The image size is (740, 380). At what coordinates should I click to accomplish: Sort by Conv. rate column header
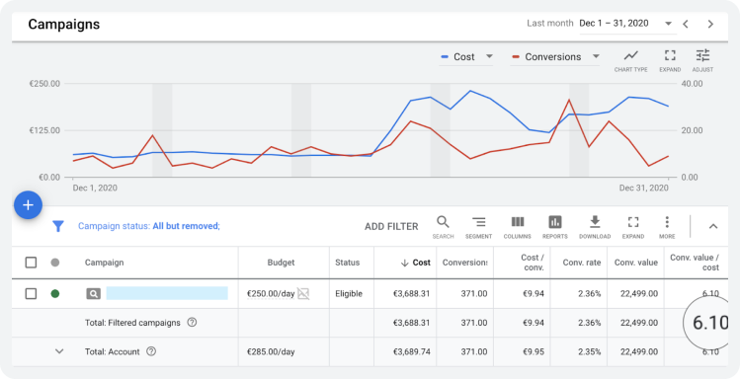(x=582, y=263)
